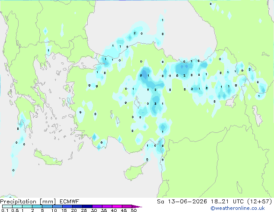274x212 pixels.
Task: Click the magenta swatch between 40 and 45
Action: pos(117,206)
